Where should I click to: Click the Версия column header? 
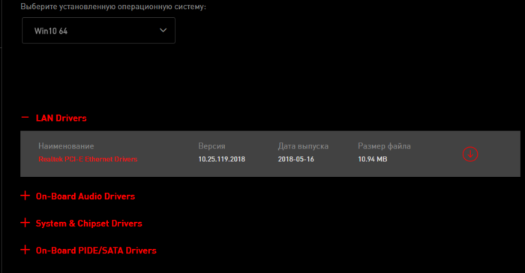click(211, 146)
